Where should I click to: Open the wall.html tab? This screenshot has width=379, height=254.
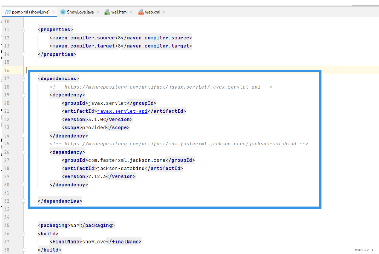(x=119, y=12)
